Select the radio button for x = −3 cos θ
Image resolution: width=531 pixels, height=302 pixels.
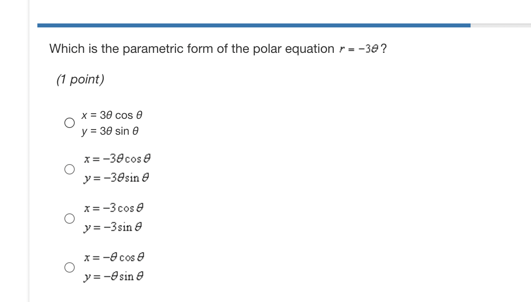[69, 217]
